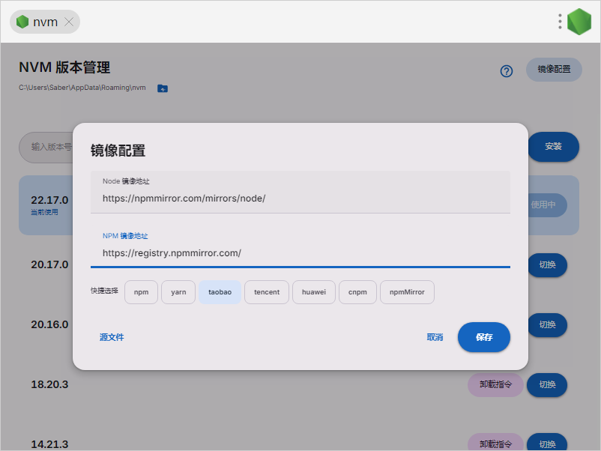Select the yarn quick-select chip
601x451 pixels.
coord(178,292)
